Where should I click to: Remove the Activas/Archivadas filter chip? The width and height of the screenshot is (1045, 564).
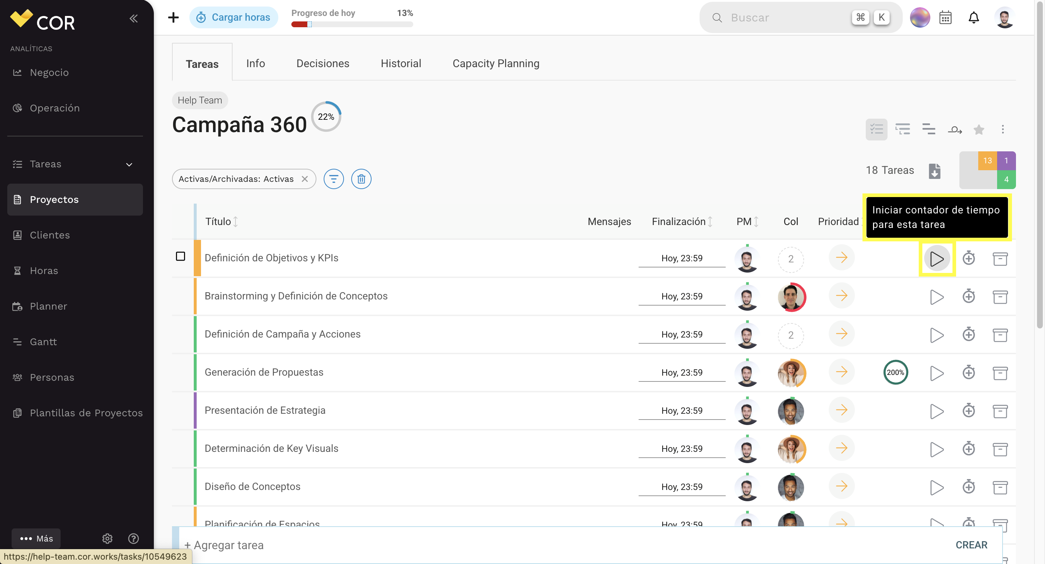point(305,179)
